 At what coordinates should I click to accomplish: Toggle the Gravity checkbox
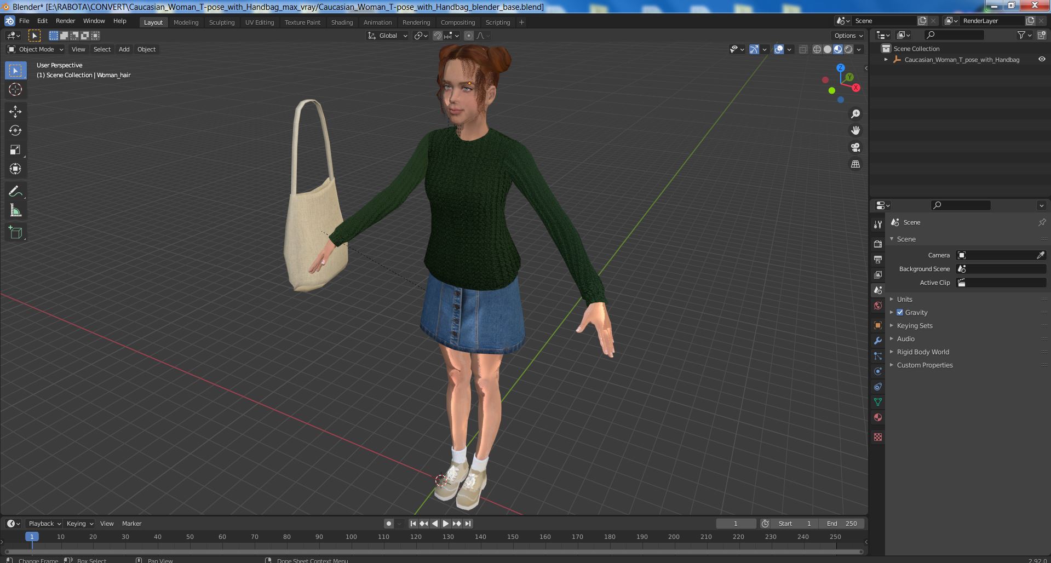click(x=900, y=312)
